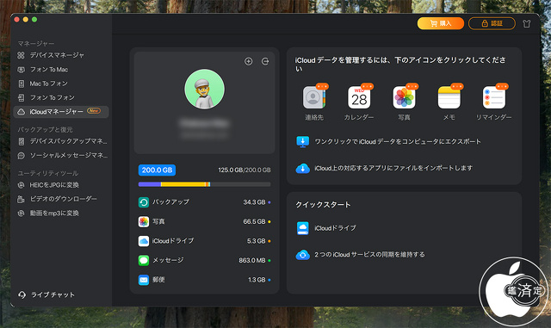Click the 863.0 MB messages size value
The width and height of the screenshot is (551, 328).
pyautogui.click(x=252, y=261)
